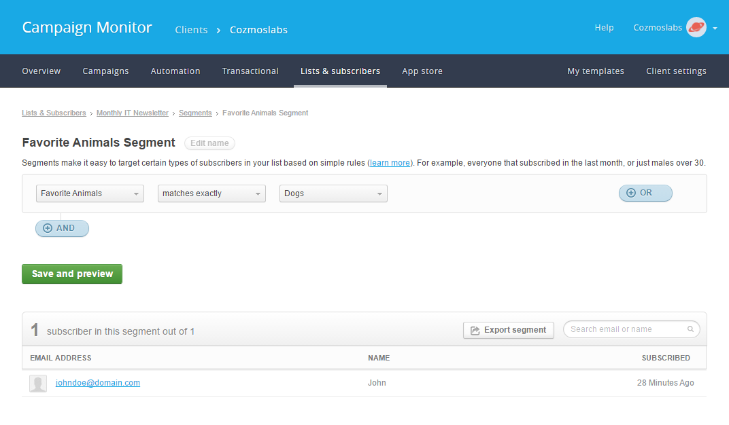729x425 pixels.
Task: Go to the Automation tab
Action: click(175, 71)
